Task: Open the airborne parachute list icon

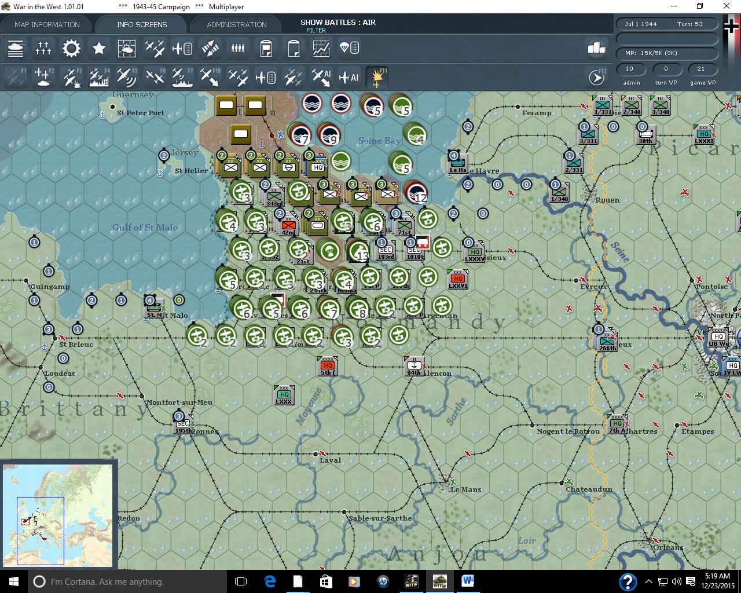Action: [349, 48]
